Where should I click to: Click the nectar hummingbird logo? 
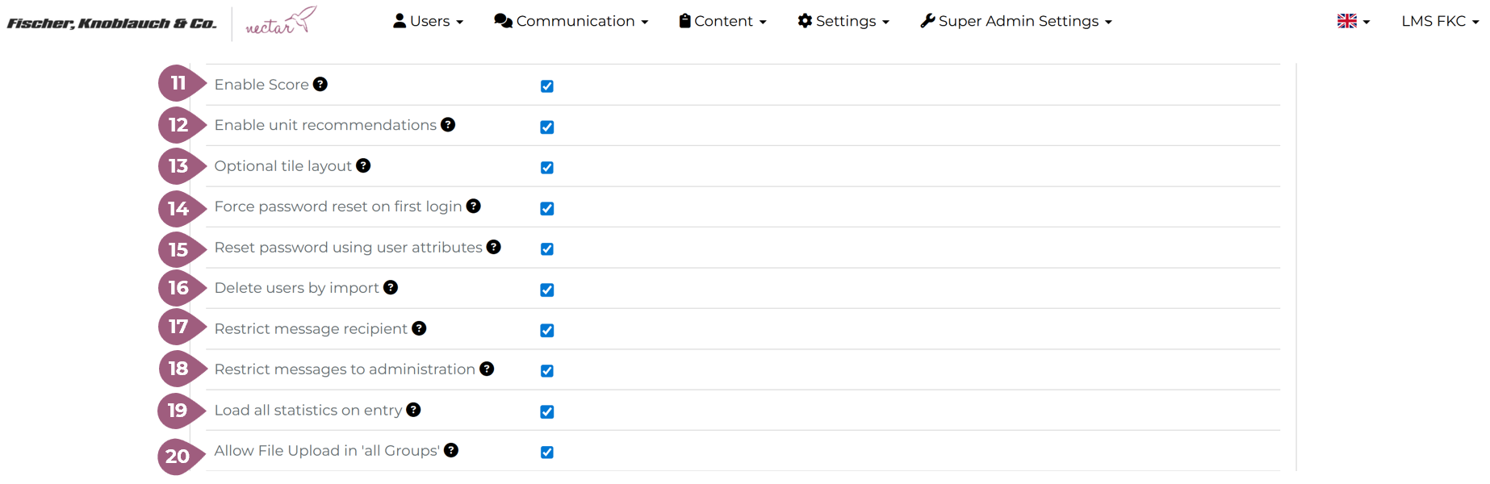(280, 22)
